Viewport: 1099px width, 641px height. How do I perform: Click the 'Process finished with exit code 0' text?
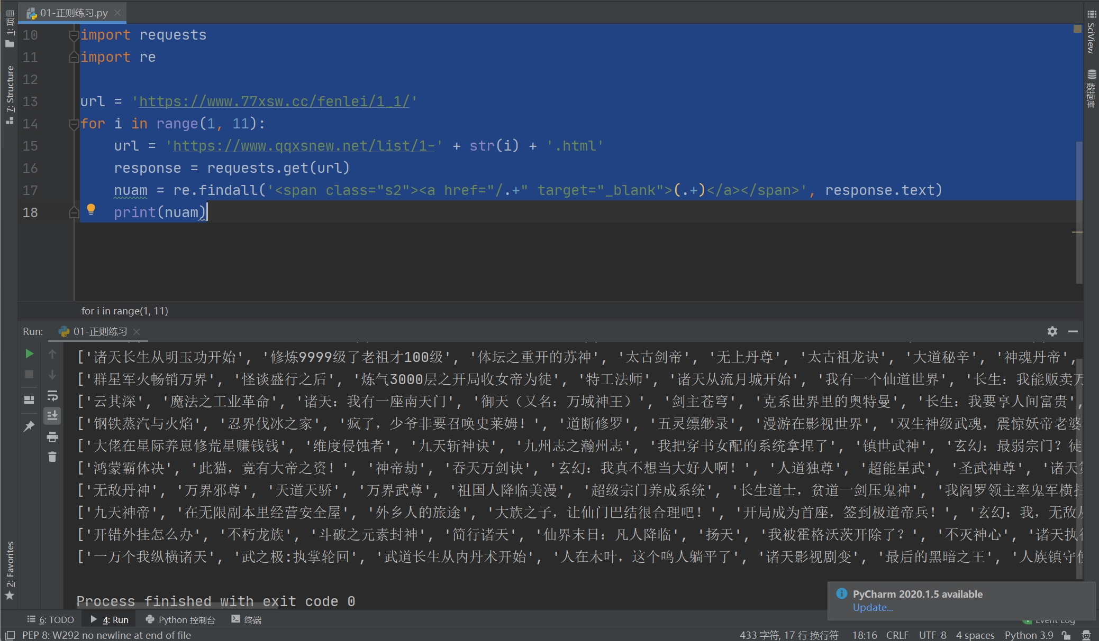[x=216, y=601]
